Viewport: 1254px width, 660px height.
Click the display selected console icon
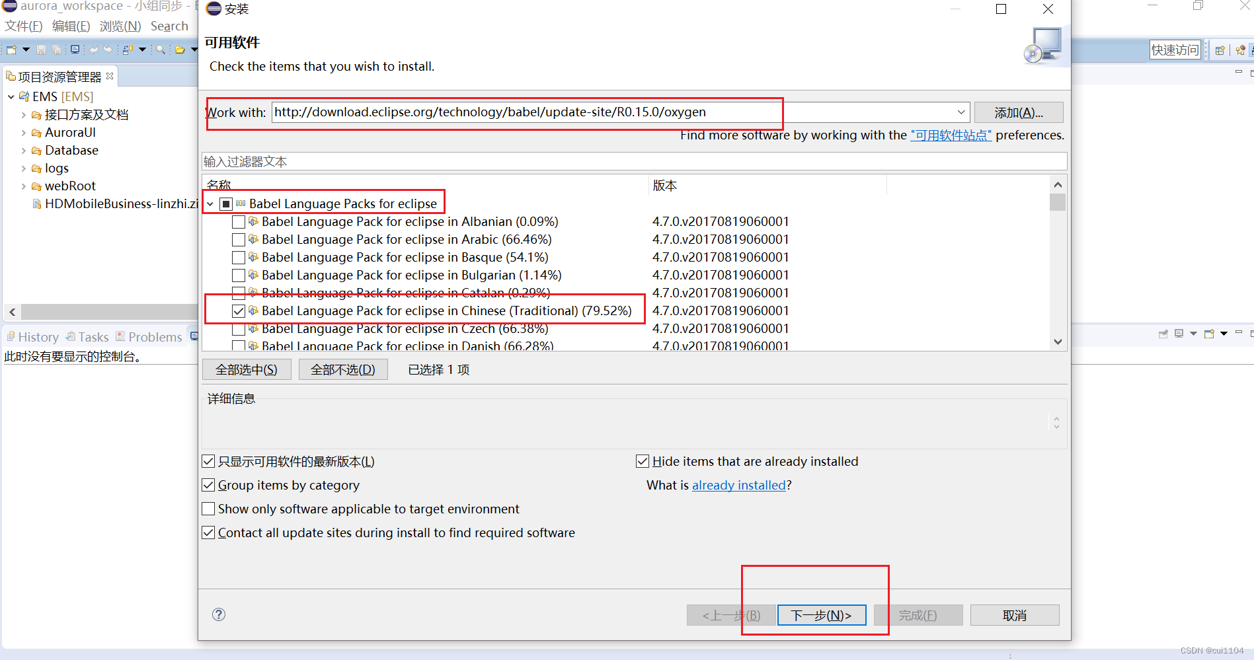click(1179, 334)
